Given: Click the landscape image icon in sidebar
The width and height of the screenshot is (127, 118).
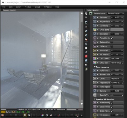Looking at the screenshot, I should pos(86,65).
